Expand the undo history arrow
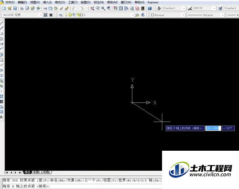 click(78, 8)
